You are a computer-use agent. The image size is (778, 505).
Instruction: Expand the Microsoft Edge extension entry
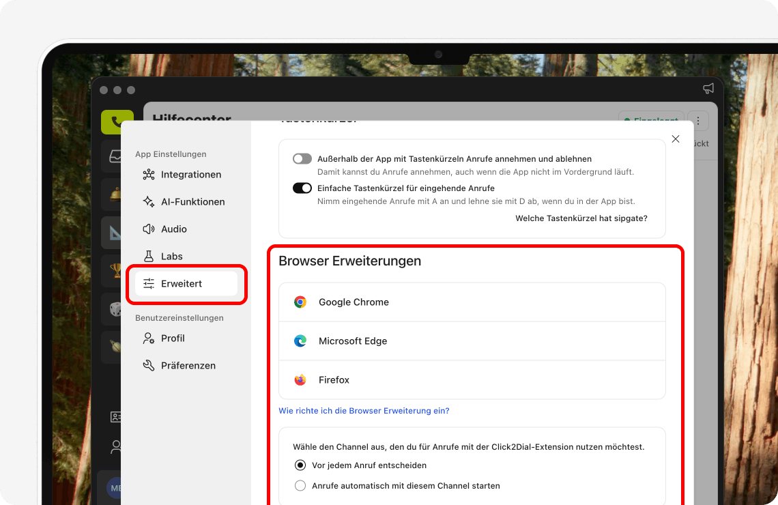point(471,341)
